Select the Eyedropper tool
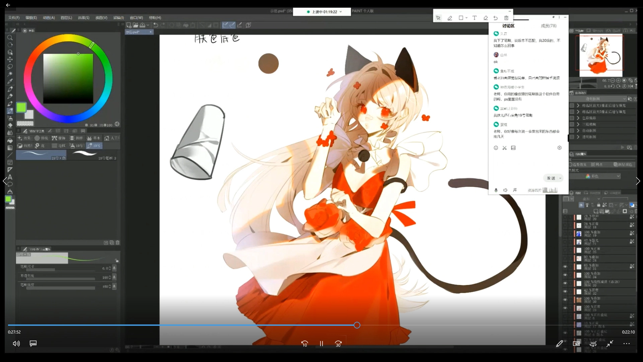Screen dimensions: 643x362 pyautogui.click(x=10, y=81)
